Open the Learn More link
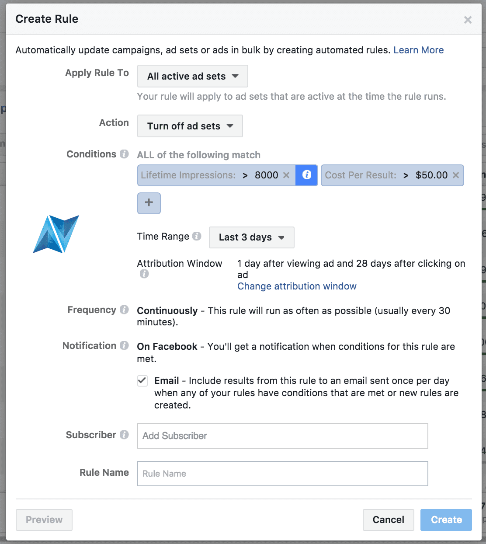This screenshot has height=544, width=486. [x=418, y=50]
